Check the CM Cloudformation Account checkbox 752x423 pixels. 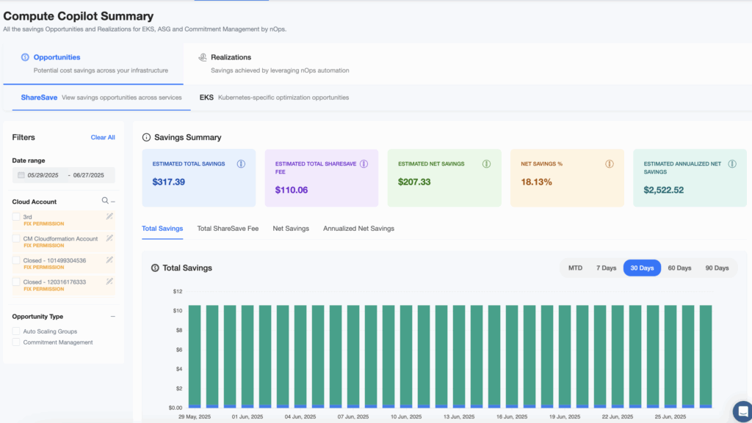tap(16, 238)
